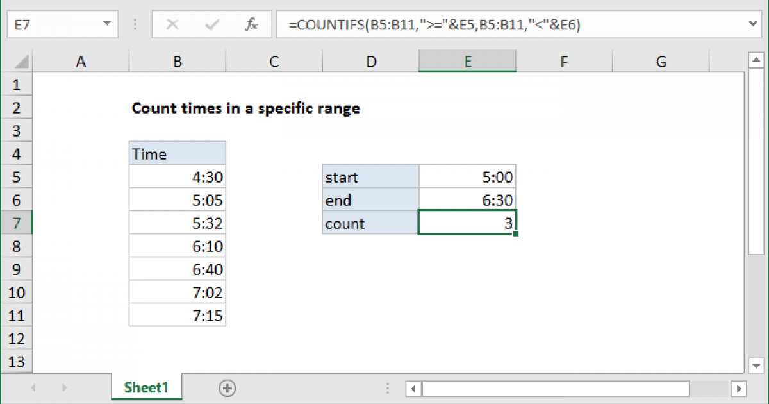
Task: Select column E header
Action: pyautogui.click(x=467, y=61)
